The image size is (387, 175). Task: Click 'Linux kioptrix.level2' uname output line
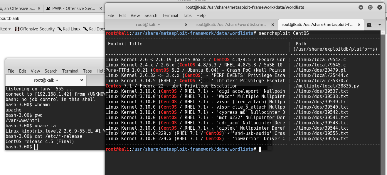(55, 131)
